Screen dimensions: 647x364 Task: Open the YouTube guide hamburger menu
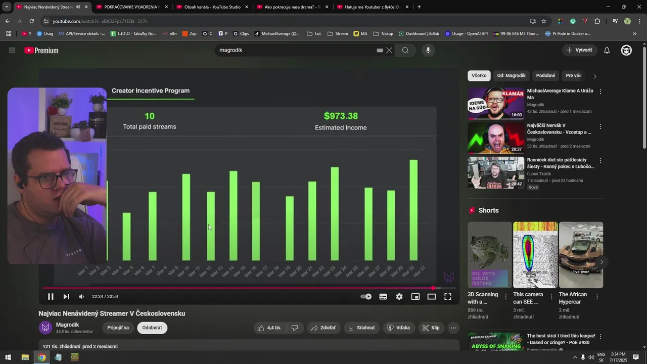click(12, 51)
